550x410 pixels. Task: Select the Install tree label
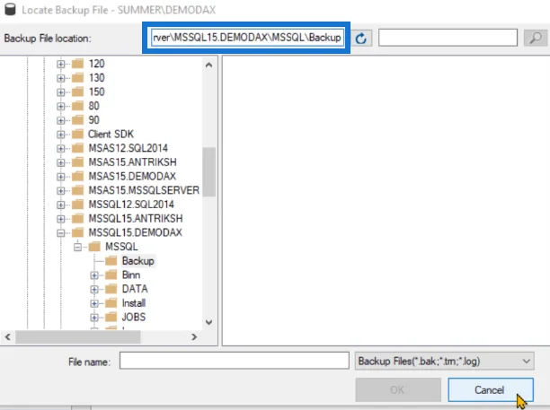(x=134, y=303)
